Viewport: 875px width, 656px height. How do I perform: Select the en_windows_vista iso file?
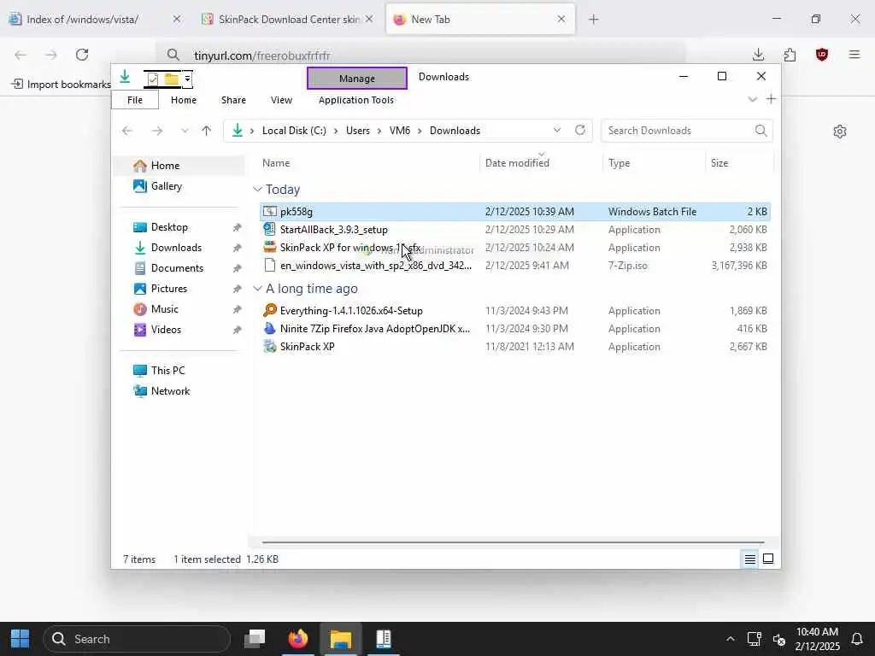tap(514, 266)
